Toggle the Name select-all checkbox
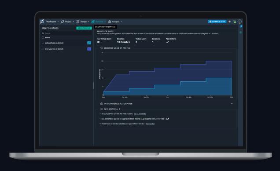The height and width of the screenshot is (171, 280). click(43, 38)
